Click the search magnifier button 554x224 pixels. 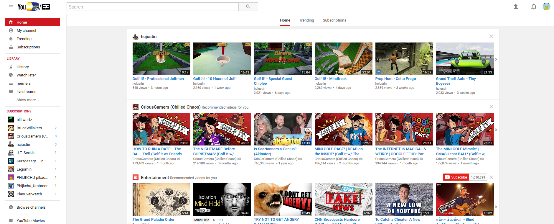(x=248, y=7)
